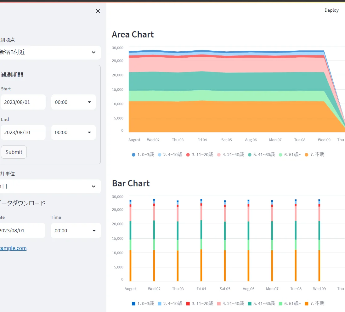Viewport: 345px width, 312px height.
Task: Expand the 1日 aggregation unit dropdown
Action: 50,186
